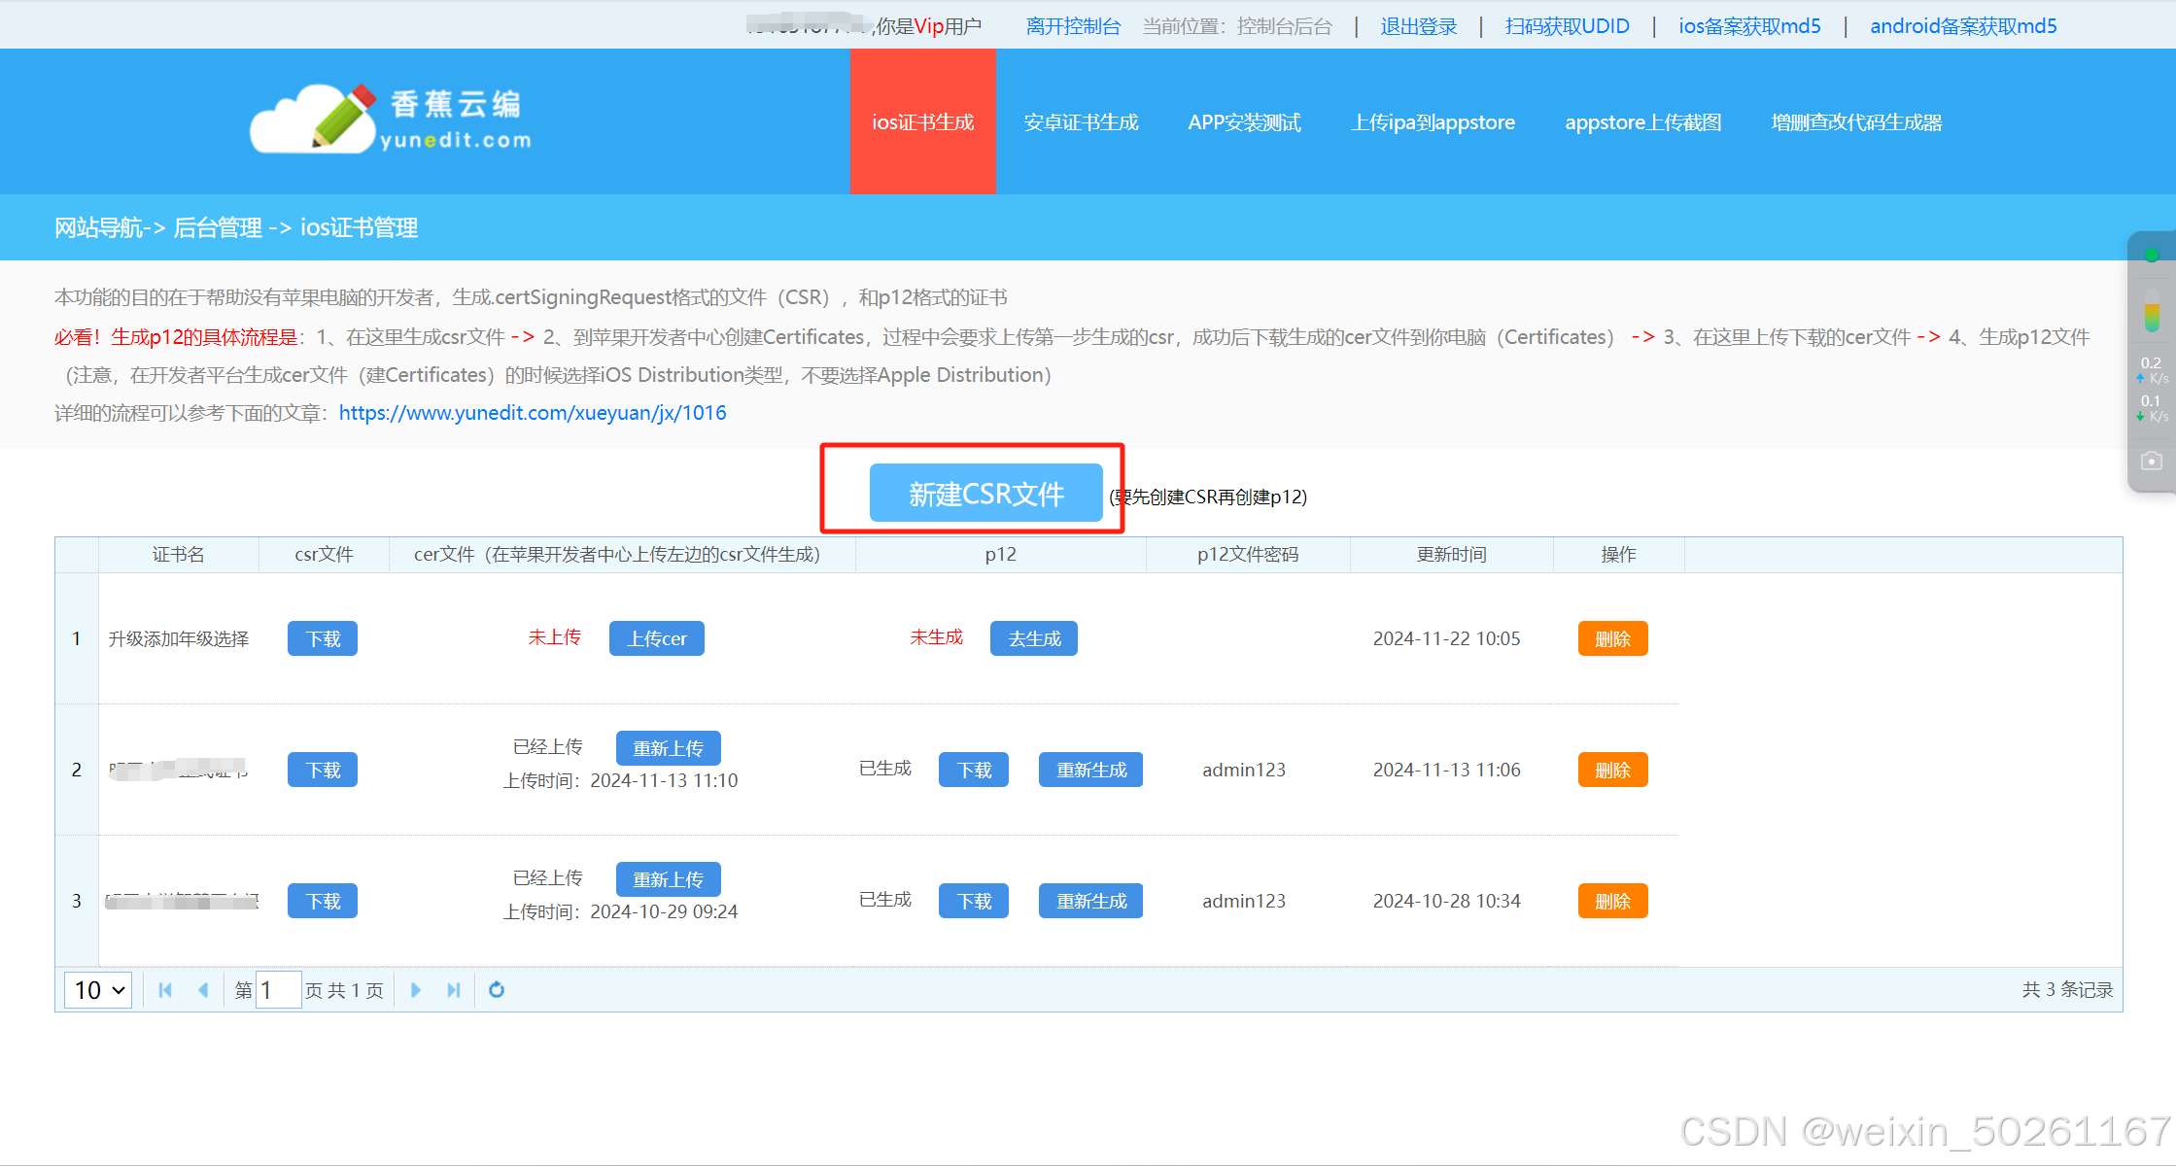Jump to last page icon

pyautogui.click(x=453, y=990)
